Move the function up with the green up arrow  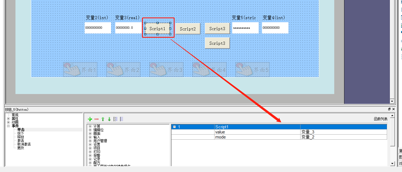(x=103, y=119)
